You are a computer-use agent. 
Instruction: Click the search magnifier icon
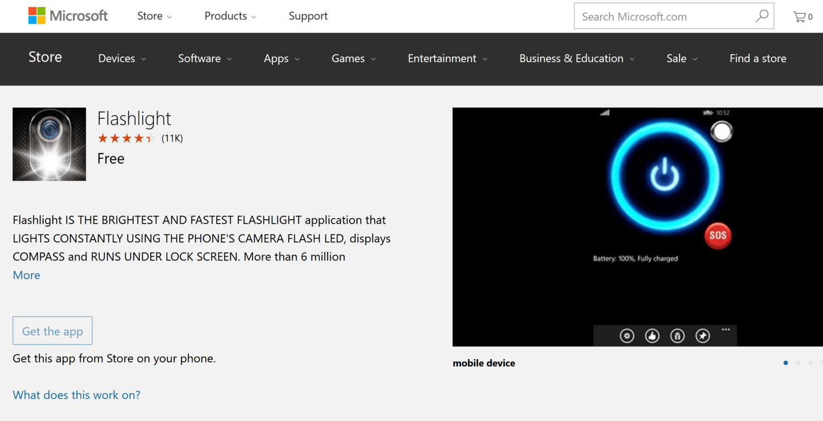click(762, 16)
